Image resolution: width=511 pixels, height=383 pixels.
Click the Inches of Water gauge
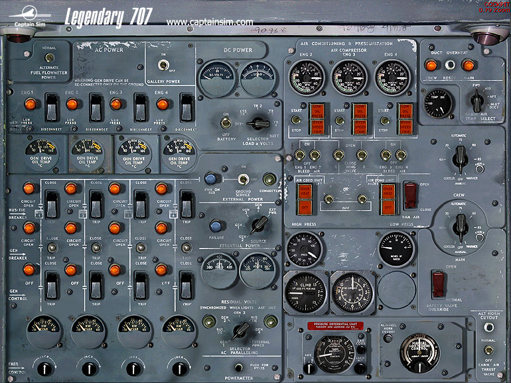click(x=396, y=249)
